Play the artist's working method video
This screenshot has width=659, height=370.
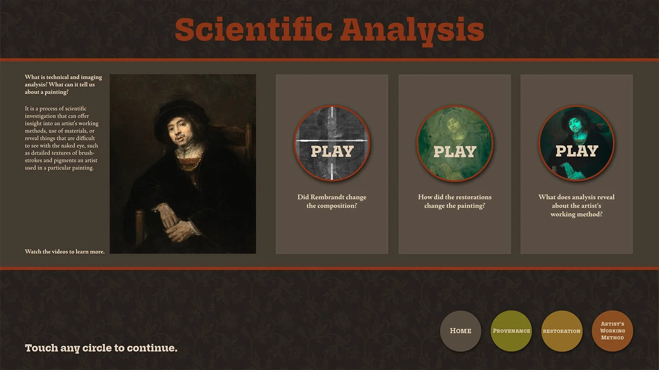576,143
